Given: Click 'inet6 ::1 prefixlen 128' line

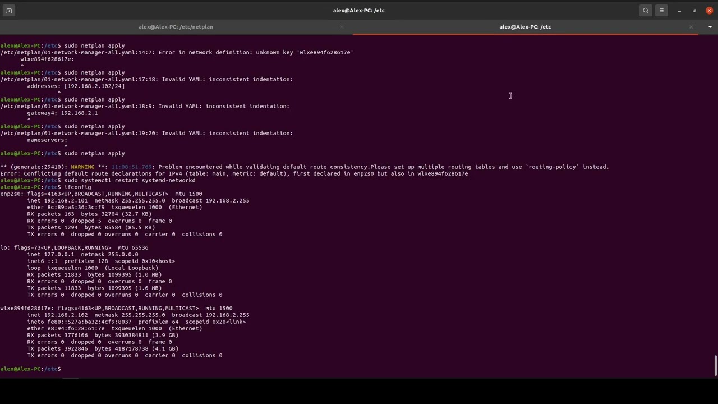Looking at the screenshot, I should (x=101, y=261).
